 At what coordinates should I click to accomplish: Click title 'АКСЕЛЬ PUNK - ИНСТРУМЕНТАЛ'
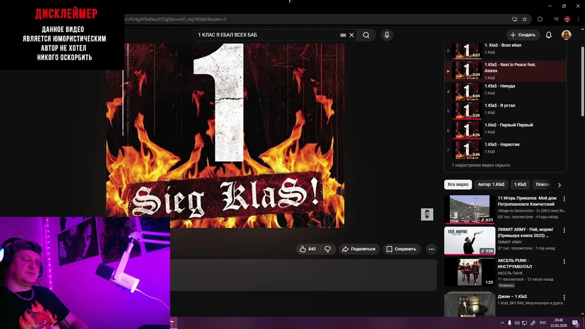tap(515, 263)
